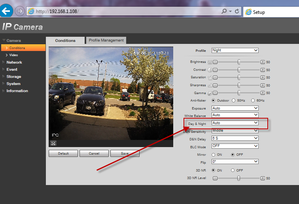This screenshot has width=299, height=204.
Task: Open the Profile dropdown showing Night
Action: pyautogui.click(x=235, y=50)
